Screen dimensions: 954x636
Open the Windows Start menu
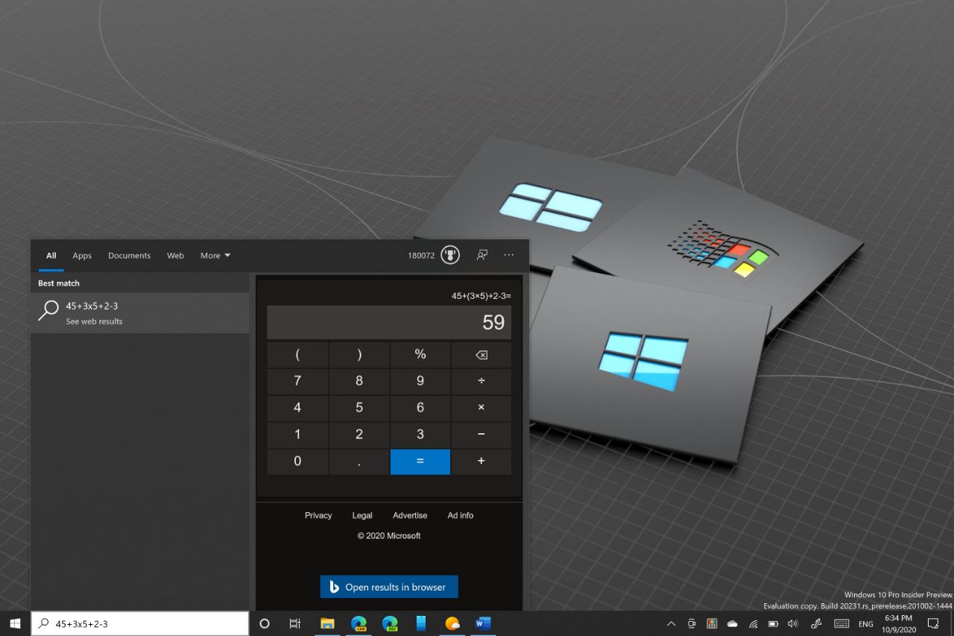[x=15, y=623]
